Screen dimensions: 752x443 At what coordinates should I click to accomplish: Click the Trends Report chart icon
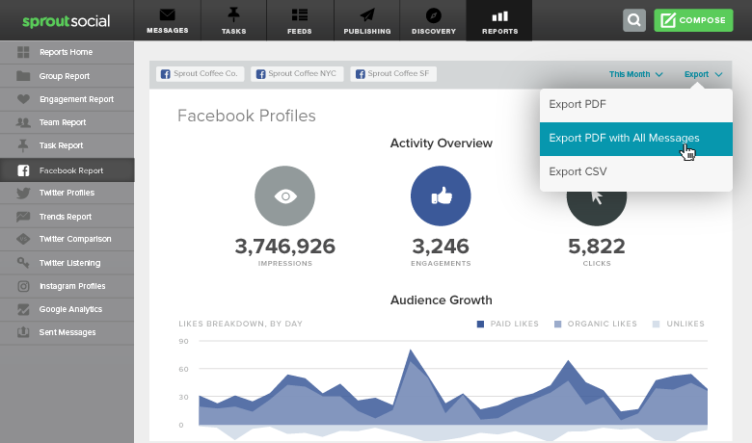23,217
